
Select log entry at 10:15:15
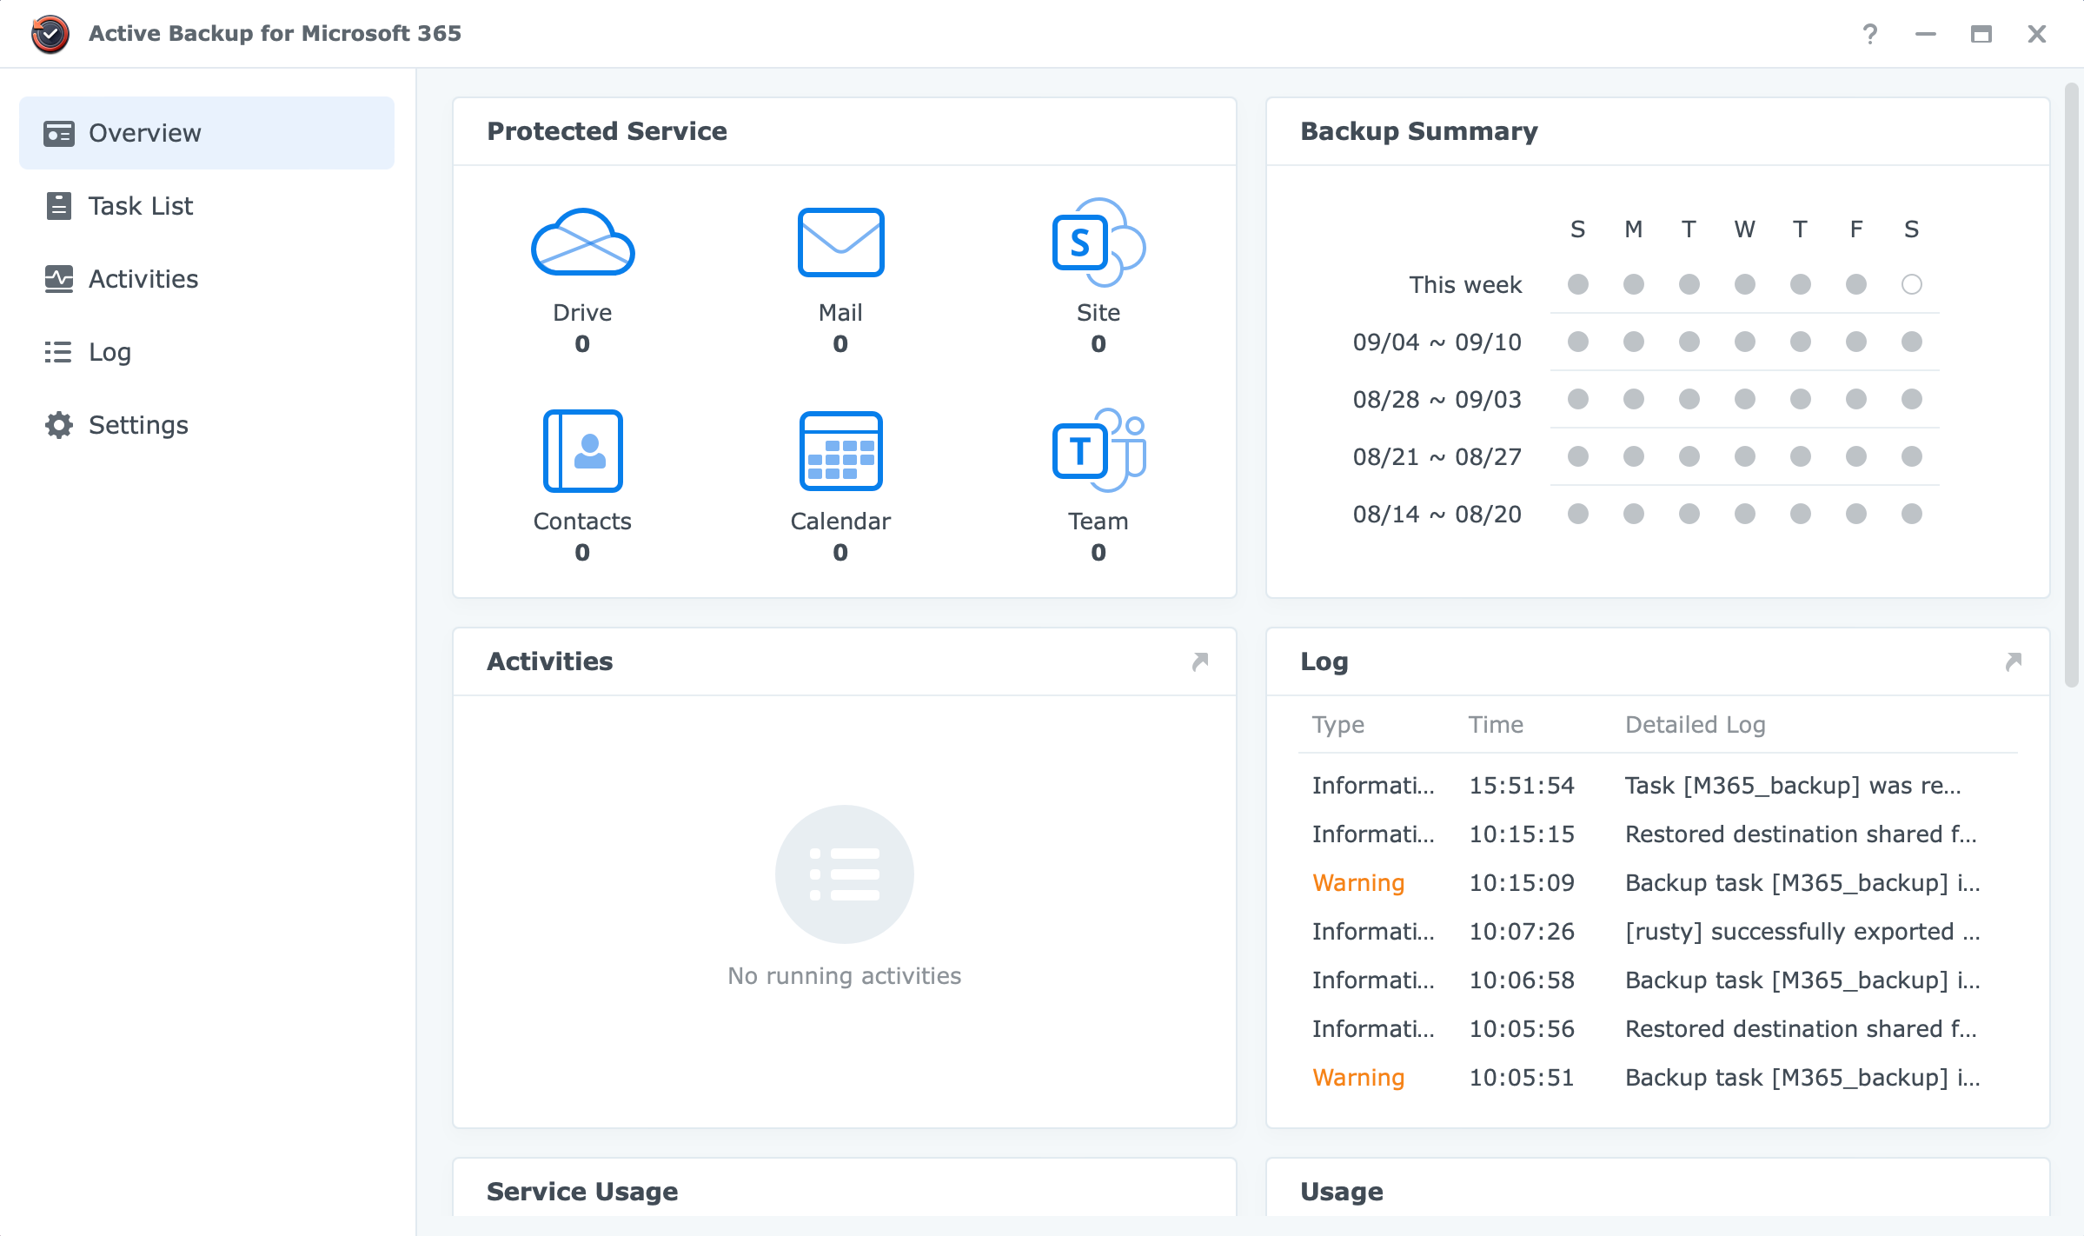click(1658, 834)
